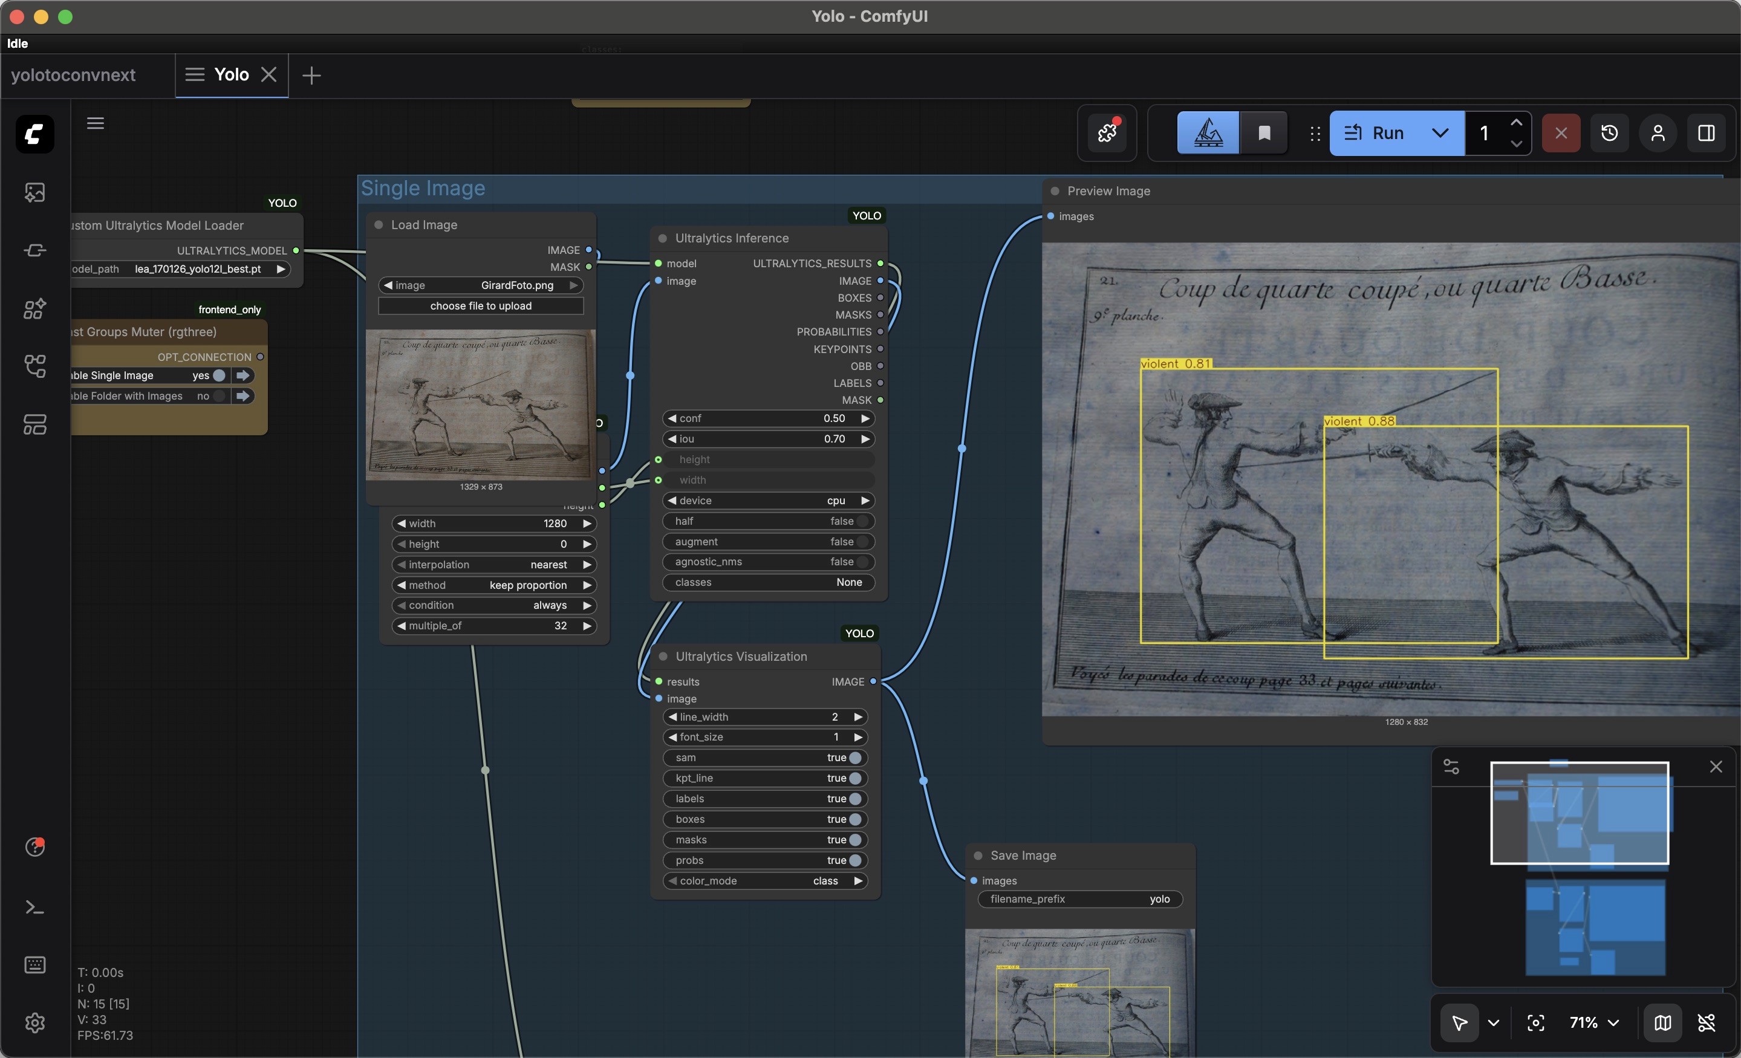Click the filename_prefix field in Save Image
The height and width of the screenshot is (1058, 1741).
(1079, 899)
